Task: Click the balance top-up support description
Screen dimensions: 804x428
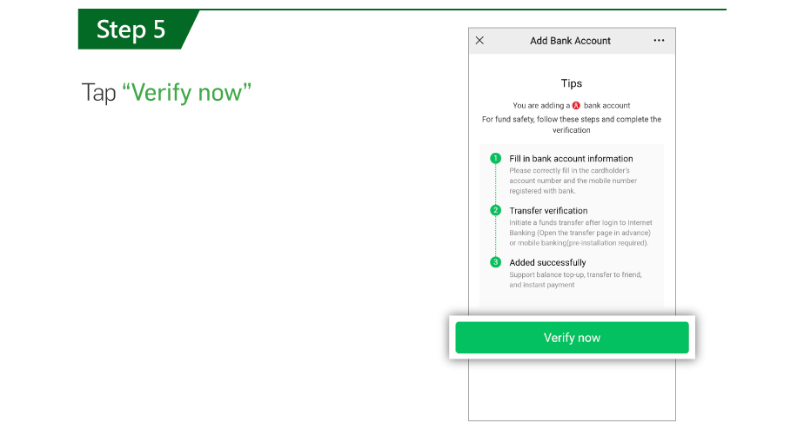Action: coord(575,280)
